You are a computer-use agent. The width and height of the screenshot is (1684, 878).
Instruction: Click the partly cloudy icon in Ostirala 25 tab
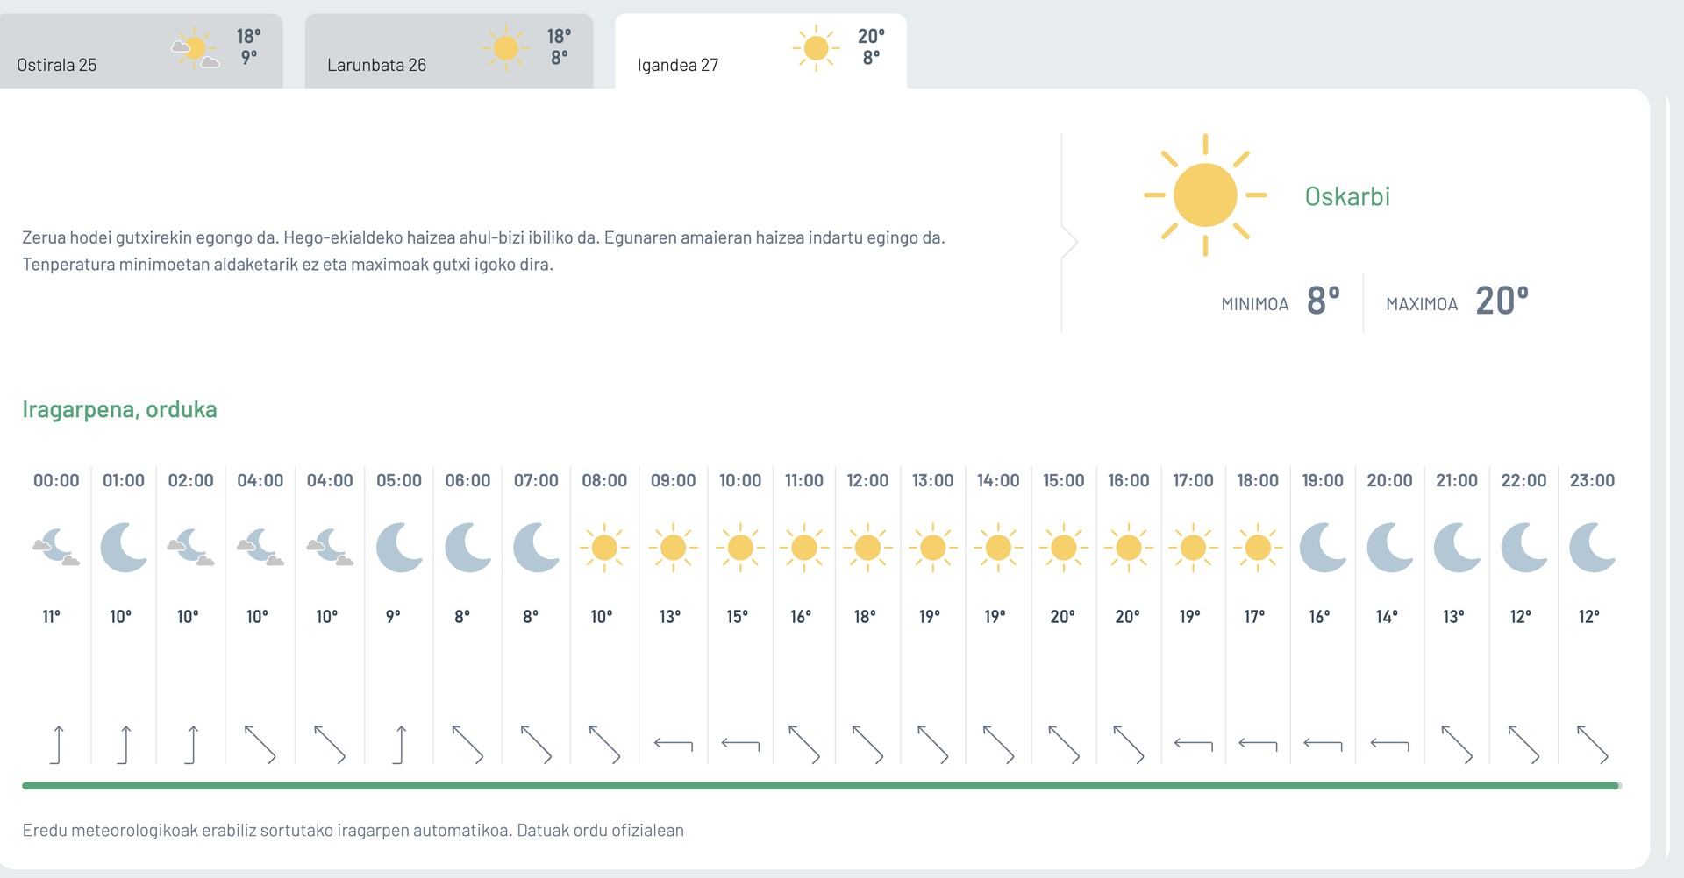tap(195, 48)
